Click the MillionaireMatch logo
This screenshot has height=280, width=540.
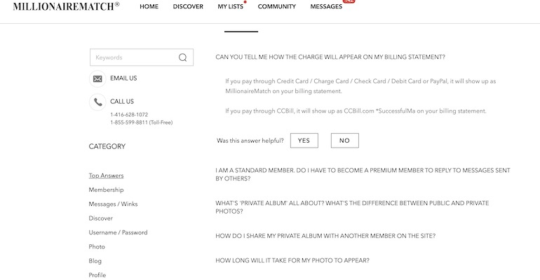(66, 6)
